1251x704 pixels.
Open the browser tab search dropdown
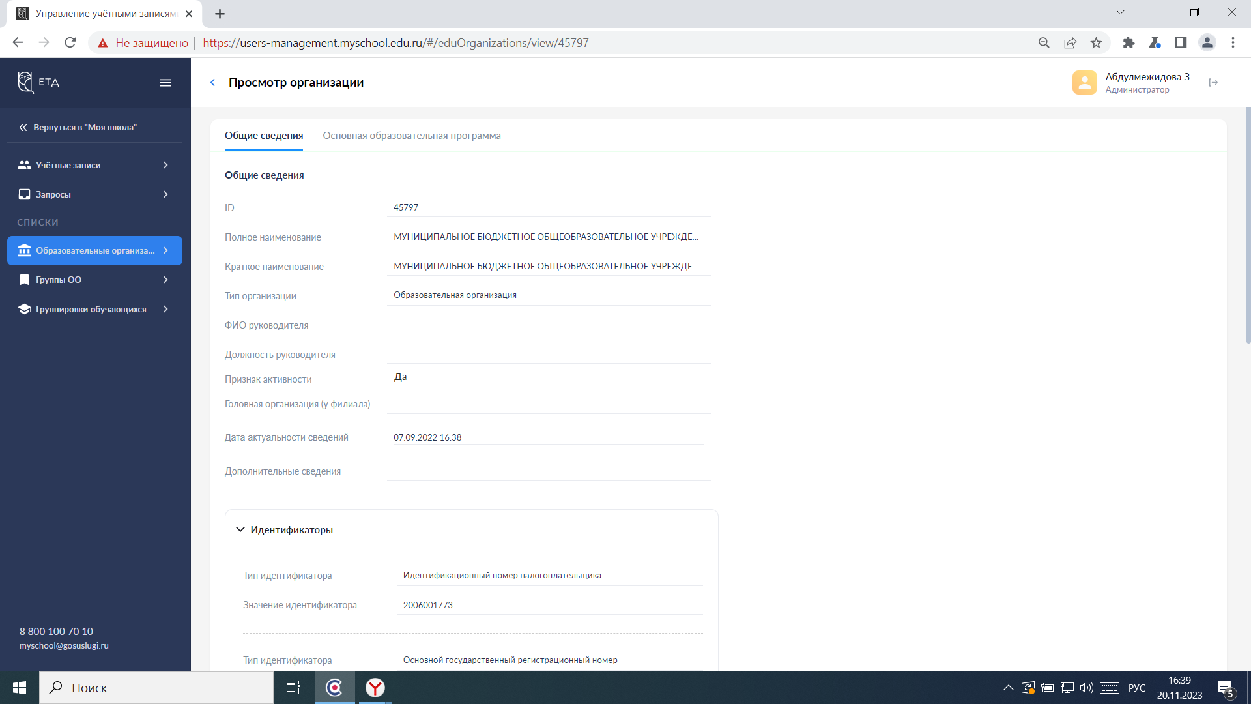[x=1120, y=12]
